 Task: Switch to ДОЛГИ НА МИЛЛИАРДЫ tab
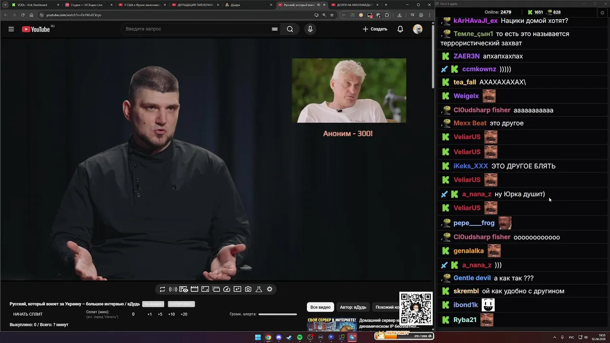[x=355, y=5]
